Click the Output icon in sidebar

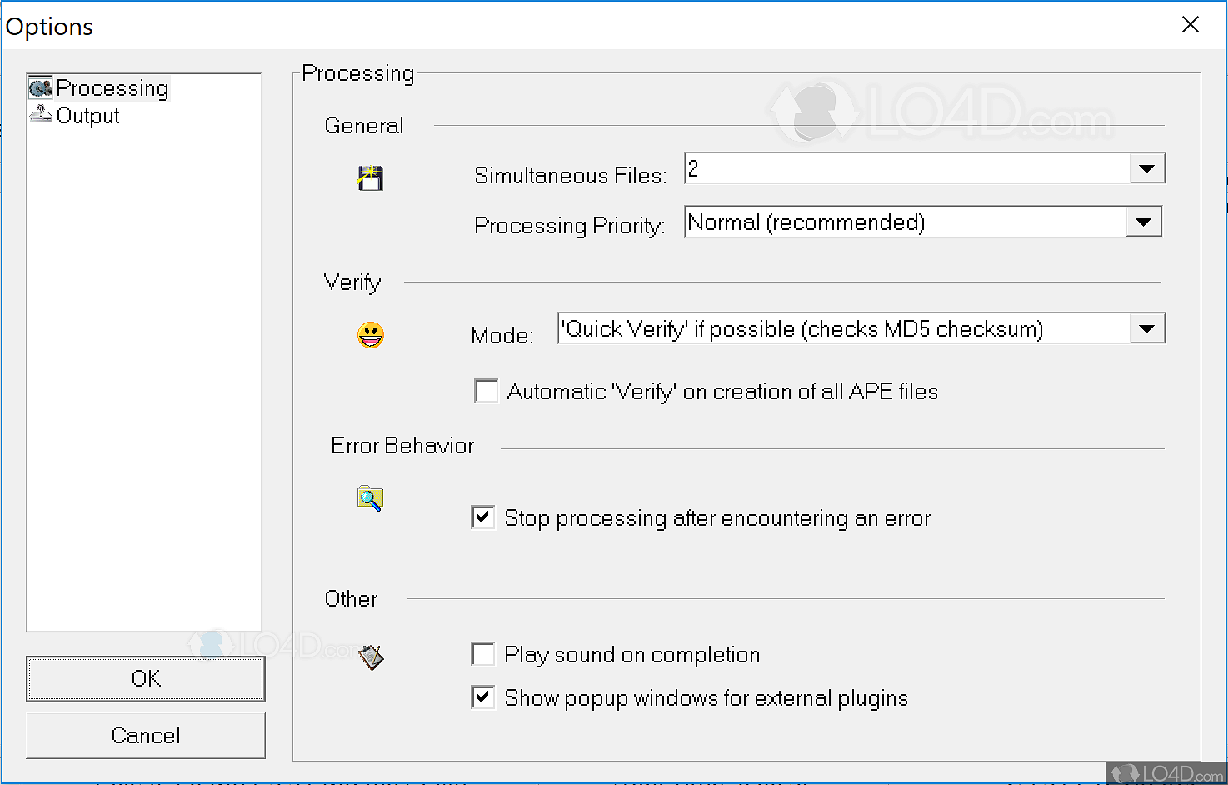[41, 115]
